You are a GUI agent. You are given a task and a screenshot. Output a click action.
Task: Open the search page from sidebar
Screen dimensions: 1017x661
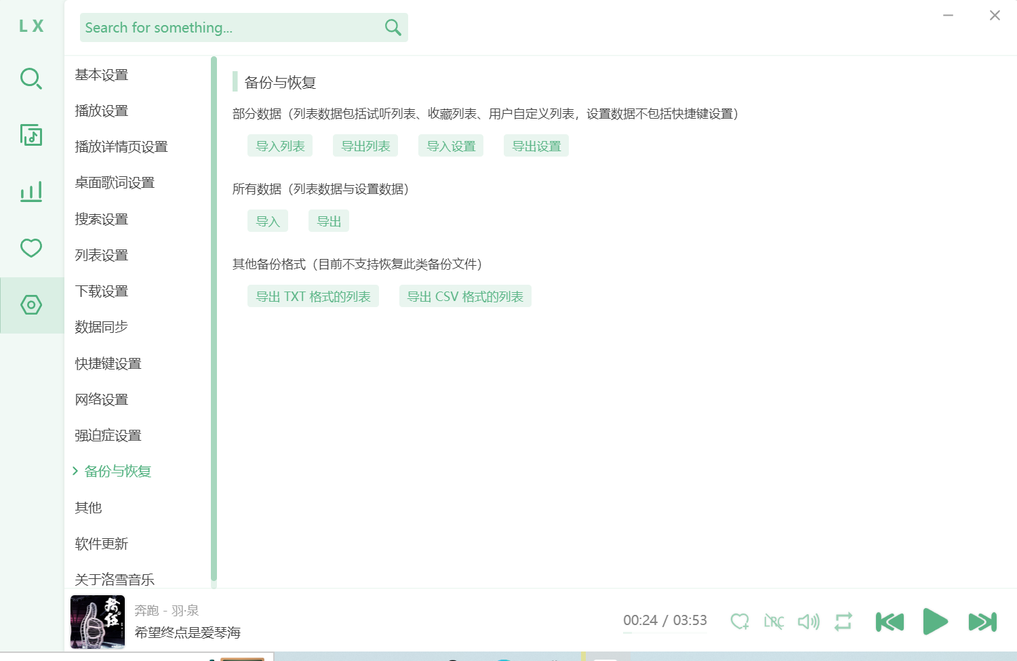31,79
